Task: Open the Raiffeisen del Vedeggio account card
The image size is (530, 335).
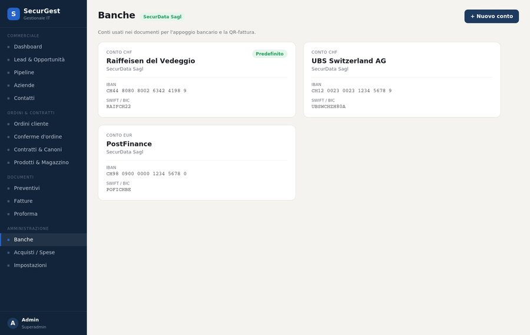Action: 197,79
